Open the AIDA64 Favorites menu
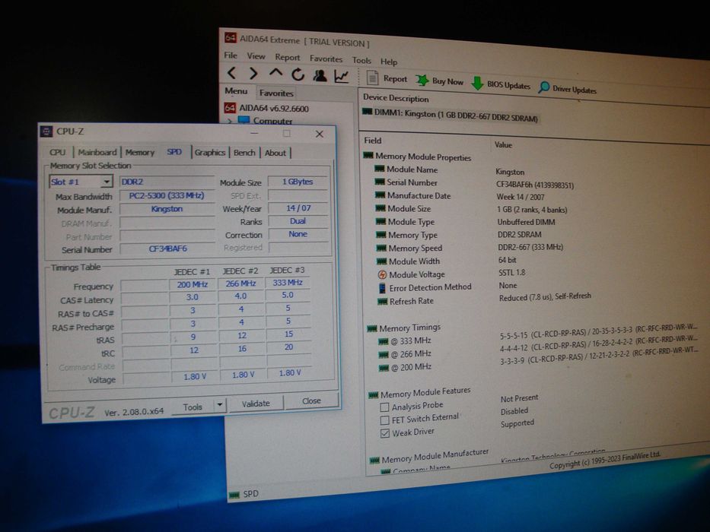 pyautogui.click(x=326, y=59)
